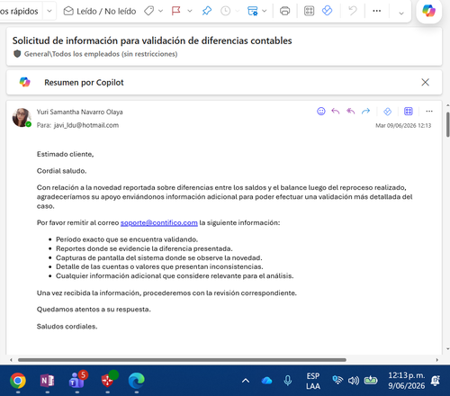This screenshot has width=450, height=396.
Task: Open the toolbar more options ellipsis
Action: (377, 11)
